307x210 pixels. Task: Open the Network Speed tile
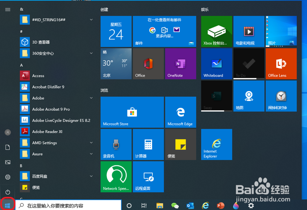(116, 177)
